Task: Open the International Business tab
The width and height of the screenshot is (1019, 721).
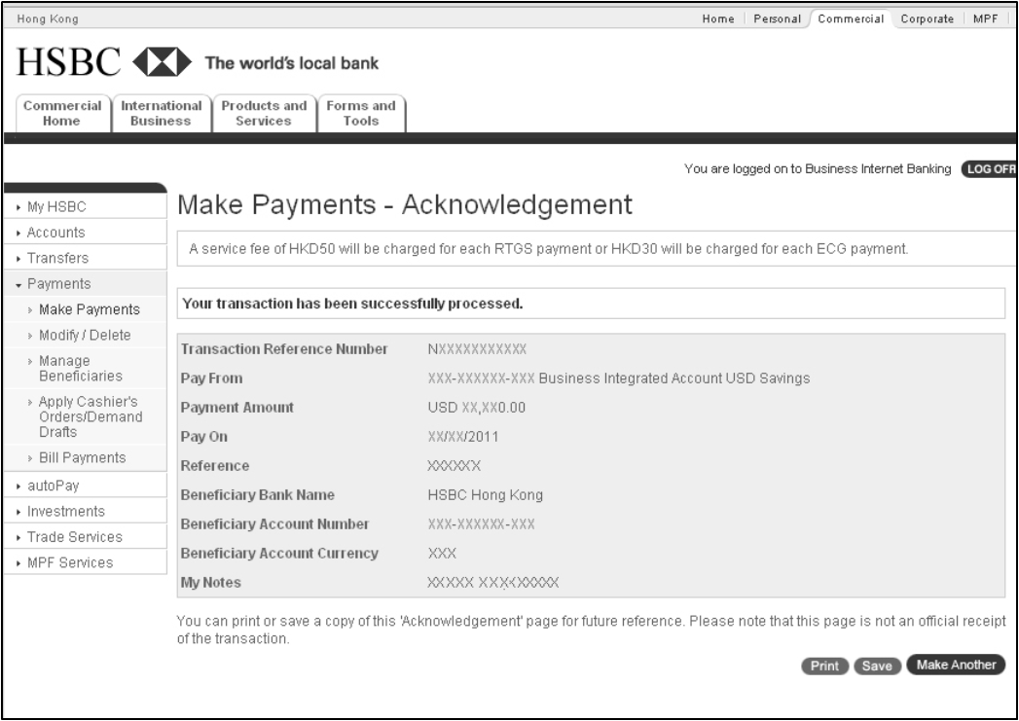Action: click(x=161, y=113)
